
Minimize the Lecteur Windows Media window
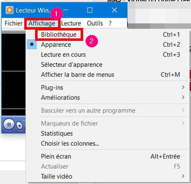[x=66, y=10]
